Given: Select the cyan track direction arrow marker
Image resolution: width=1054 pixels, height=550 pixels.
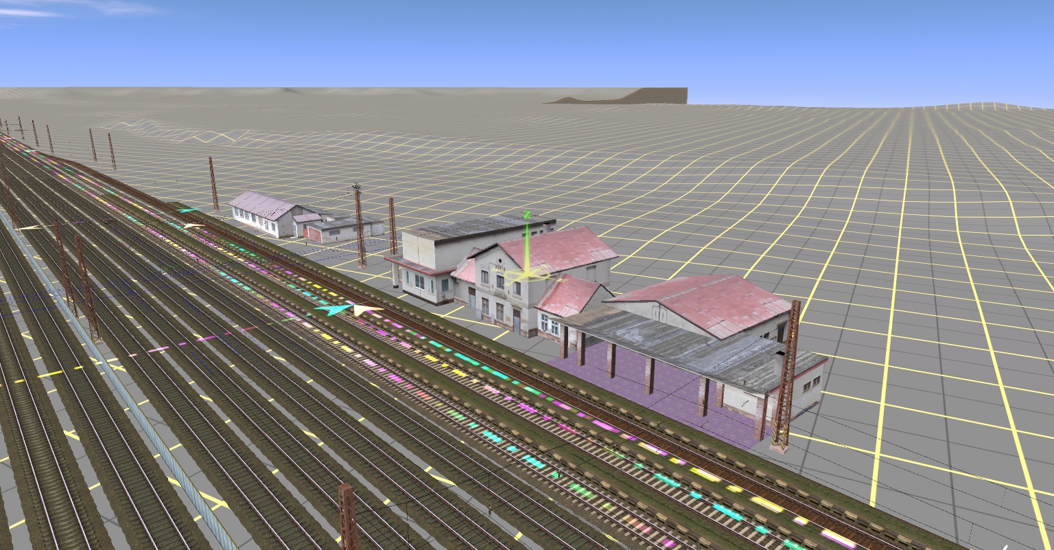Looking at the screenshot, I should (x=333, y=310).
